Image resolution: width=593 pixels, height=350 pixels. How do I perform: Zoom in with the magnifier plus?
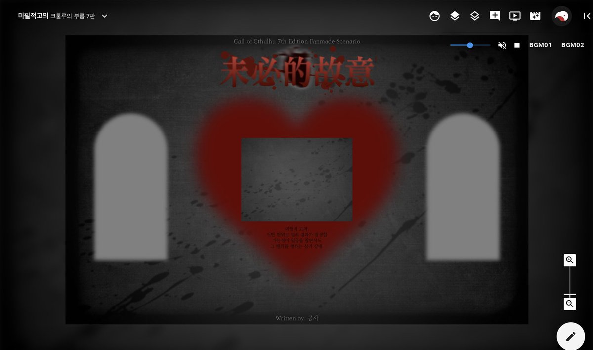[570, 260]
